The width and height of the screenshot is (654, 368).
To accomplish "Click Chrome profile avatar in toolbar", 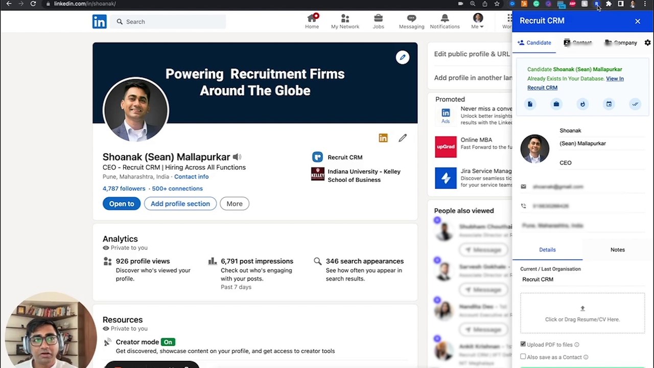I will pyautogui.click(x=633, y=4).
